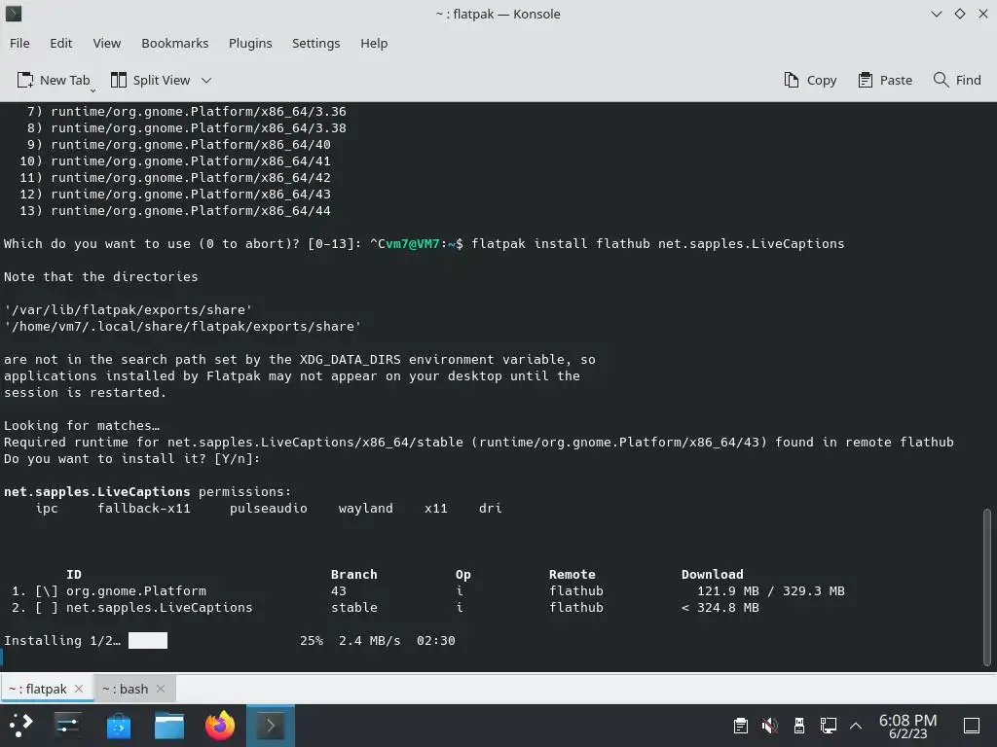Screen dimensions: 997x747
Task: Expand hidden system tray icons arrow
Action: (x=856, y=726)
